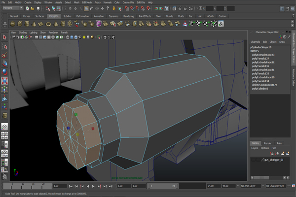Select polyExtrudeFace23 input node
This screenshot has width=296, height=197.
pyautogui.click(x=263, y=55)
